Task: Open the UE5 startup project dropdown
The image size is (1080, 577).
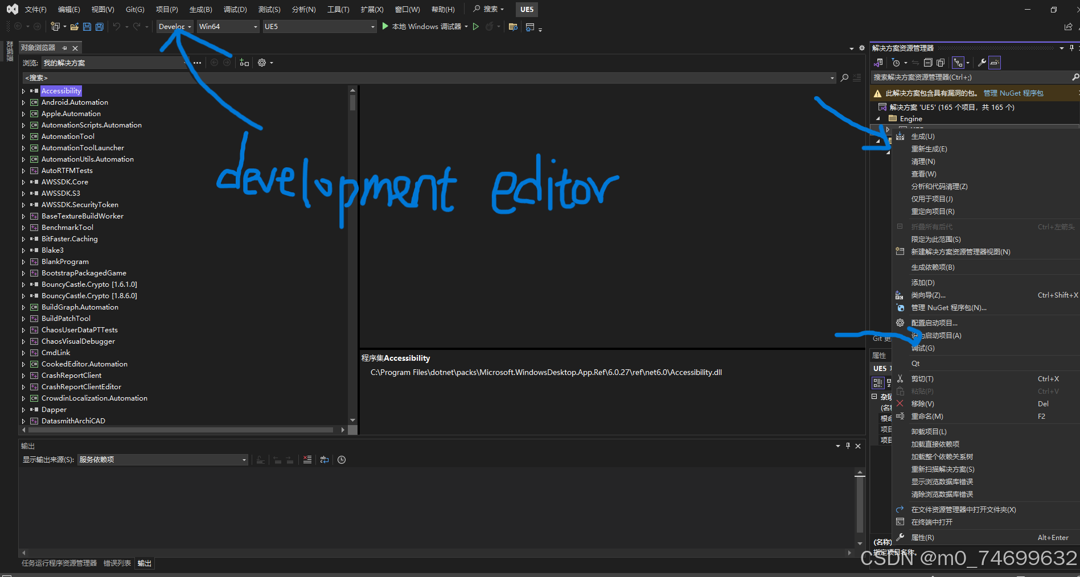Action: pyautogui.click(x=319, y=27)
